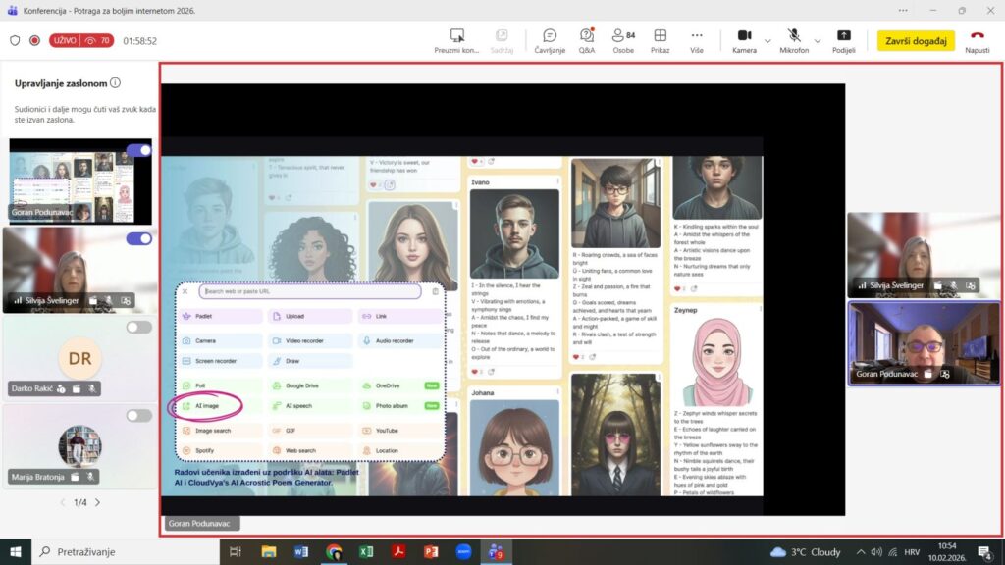Open the Q&A panel

click(x=586, y=36)
